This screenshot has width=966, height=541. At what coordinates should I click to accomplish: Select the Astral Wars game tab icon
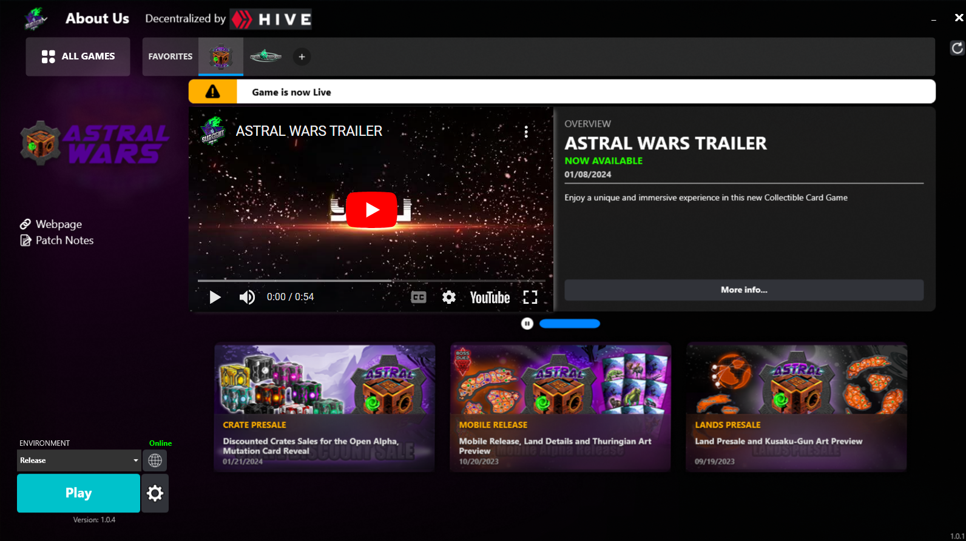pyautogui.click(x=221, y=57)
